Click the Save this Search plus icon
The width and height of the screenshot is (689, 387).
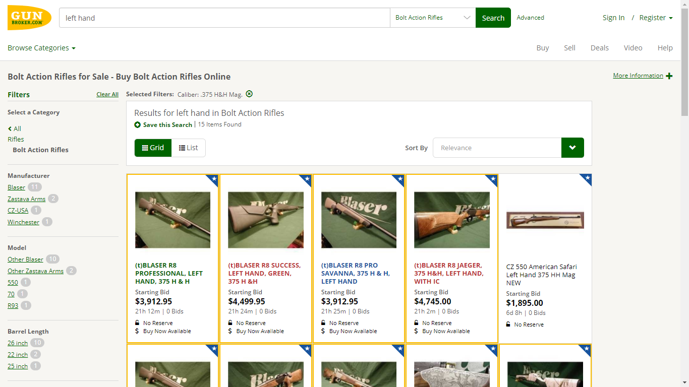pyautogui.click(x=138, y=124)
